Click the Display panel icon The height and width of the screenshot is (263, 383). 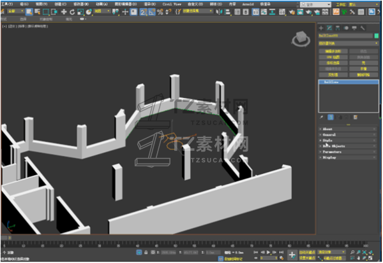[x=354, y=28]
